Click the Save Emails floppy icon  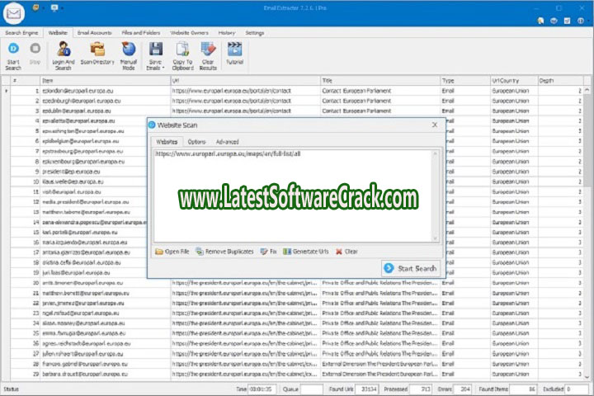(156, 49)
